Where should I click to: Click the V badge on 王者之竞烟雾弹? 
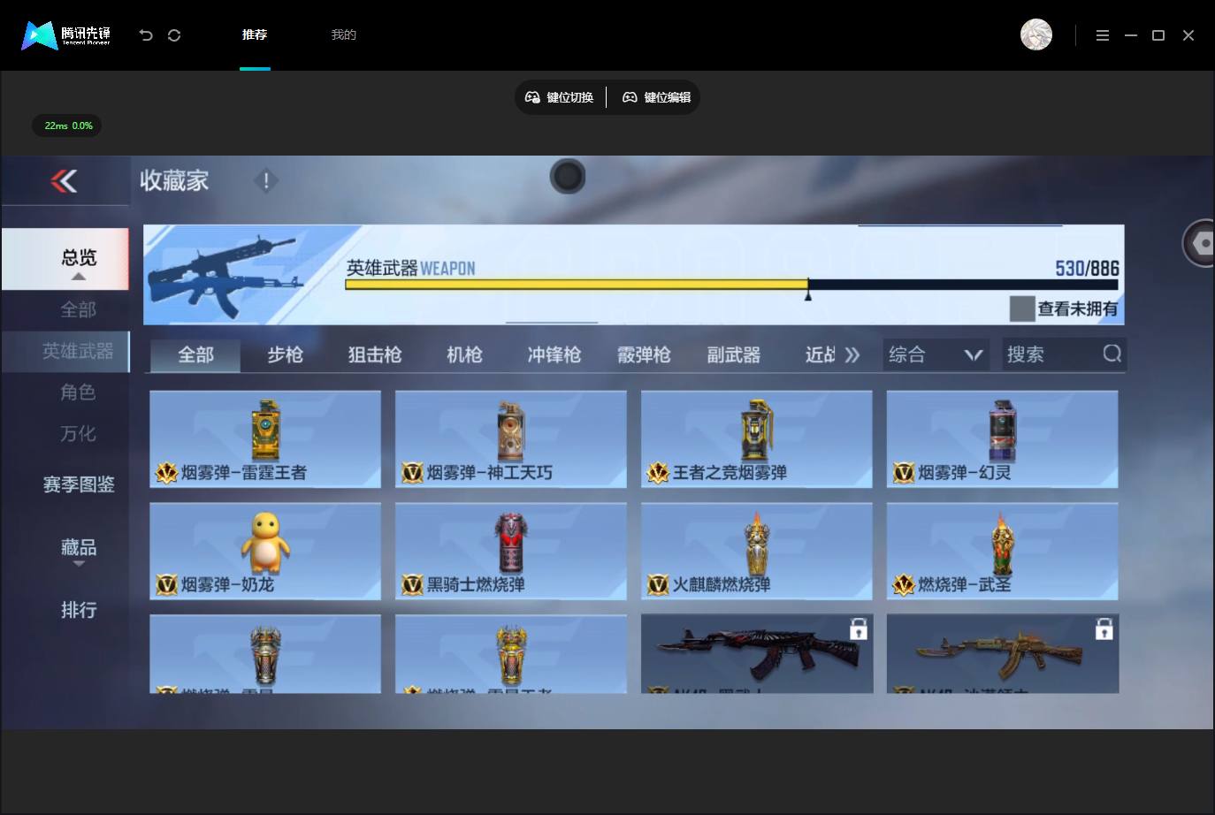pyautogui.click(x=658, y=473)
